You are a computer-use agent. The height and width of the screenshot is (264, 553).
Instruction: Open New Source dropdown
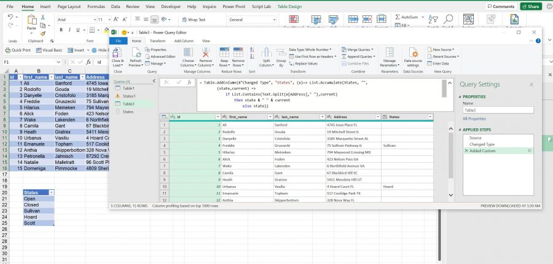(441, 50)
